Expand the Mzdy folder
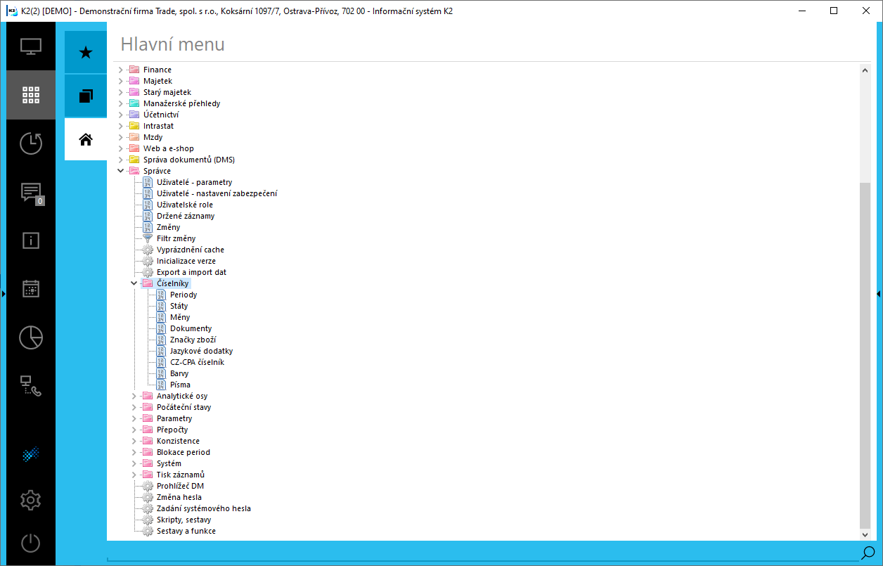 point(121,137)
